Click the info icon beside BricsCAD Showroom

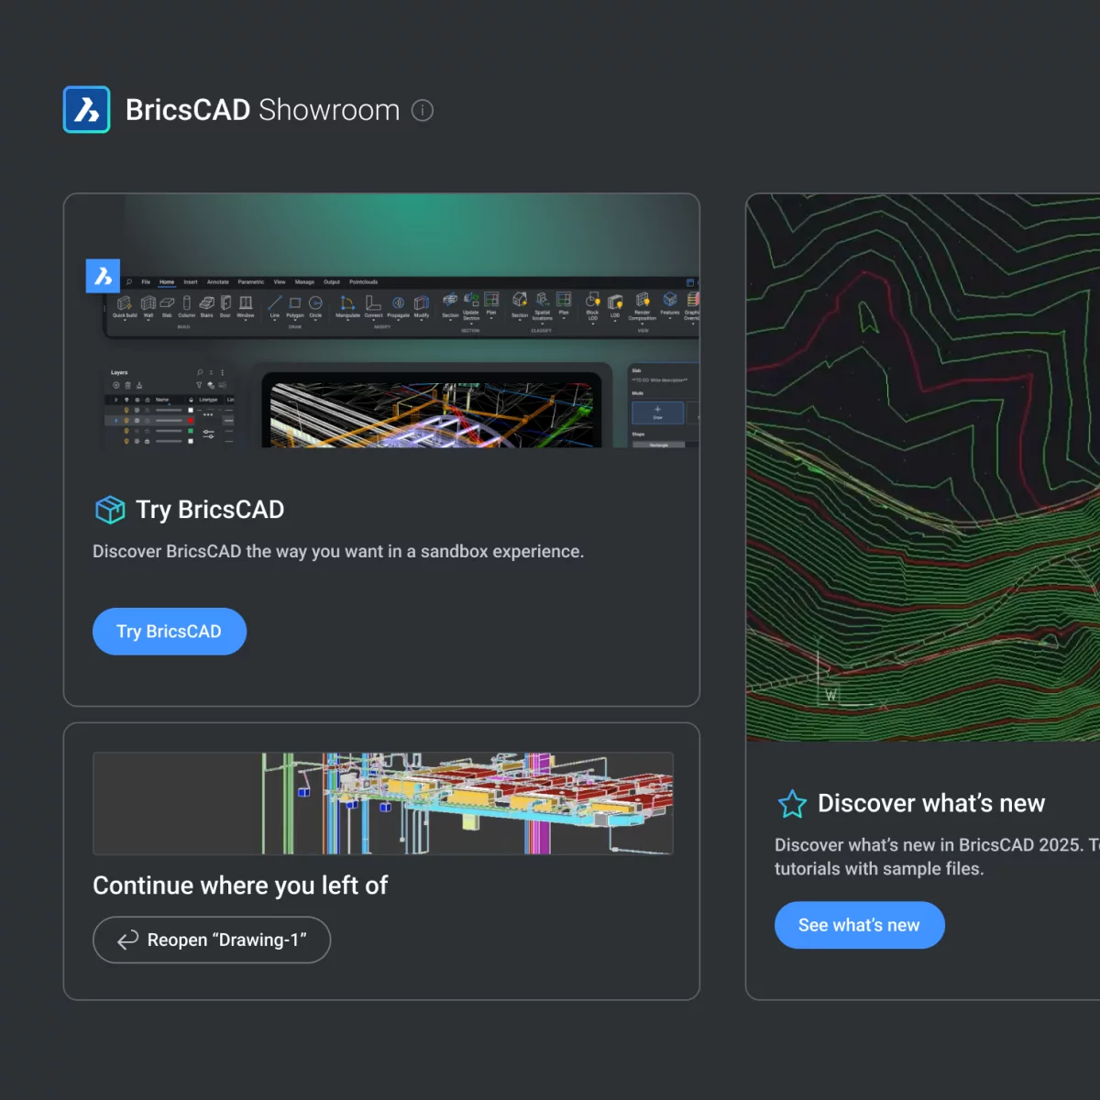[422, 111]
